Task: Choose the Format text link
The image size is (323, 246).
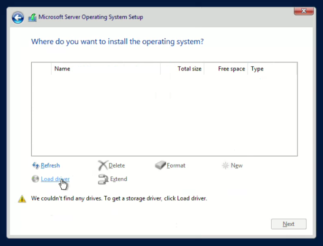Action: [176, 166]
